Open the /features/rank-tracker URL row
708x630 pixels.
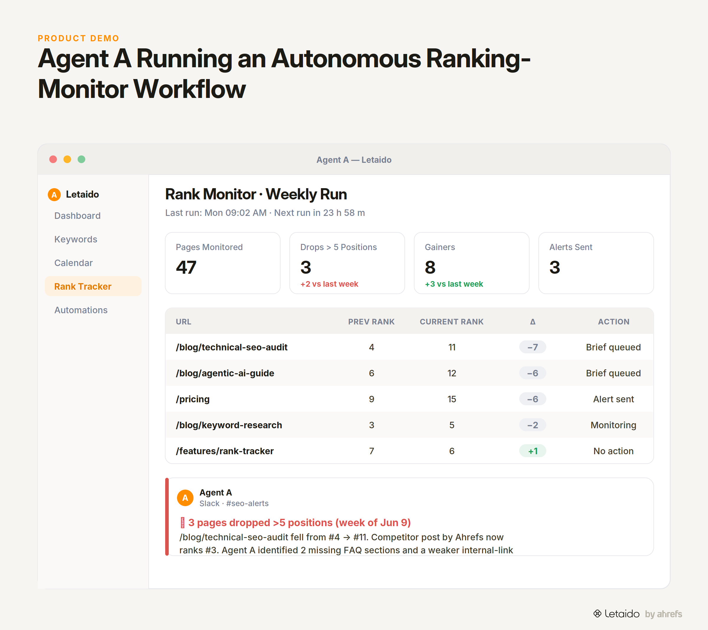[409, 451]
